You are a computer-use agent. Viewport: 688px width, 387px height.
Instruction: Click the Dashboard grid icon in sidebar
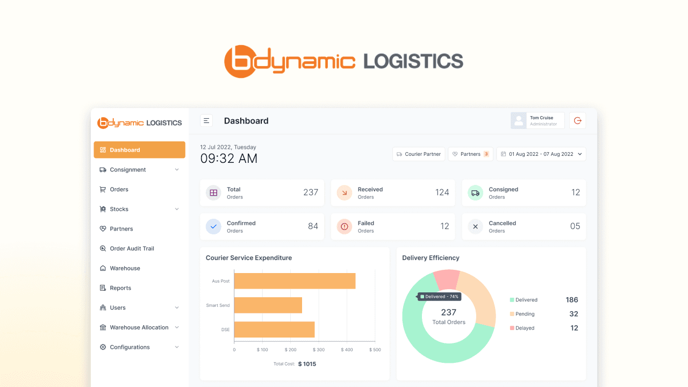coord(103,150)
